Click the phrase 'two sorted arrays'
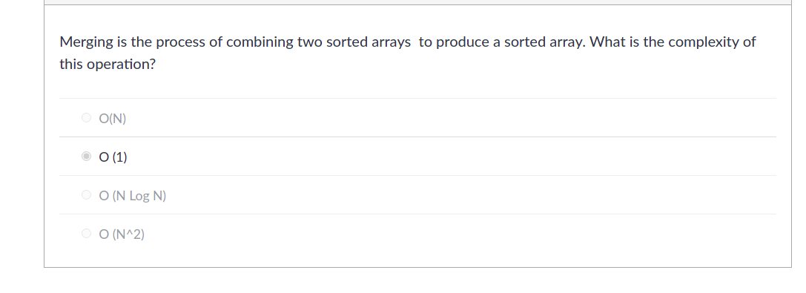This screenshot has height=293, width=806. pos(354,42)
